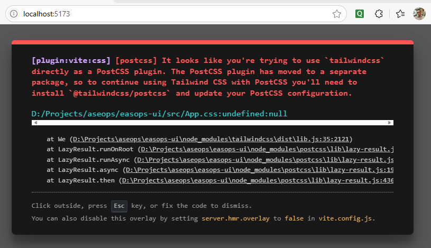Click left arrow of horizontal scrollbar
The image size is (431, 248).
35,123
